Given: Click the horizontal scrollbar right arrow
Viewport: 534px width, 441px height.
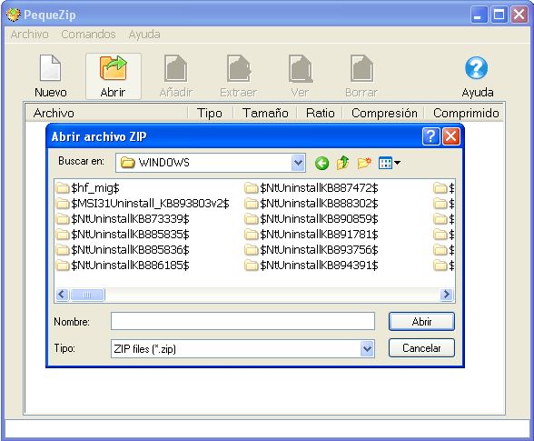Looking at the screenshot, I should [447, 295].
